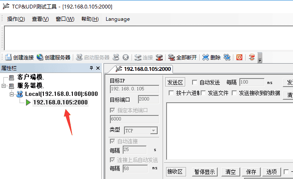
Task: Click the 创建服务器 (create server) toolbar button
Action: coord(53,58)
